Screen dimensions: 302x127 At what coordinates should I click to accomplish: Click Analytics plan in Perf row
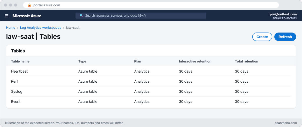[x=142, y=81]
